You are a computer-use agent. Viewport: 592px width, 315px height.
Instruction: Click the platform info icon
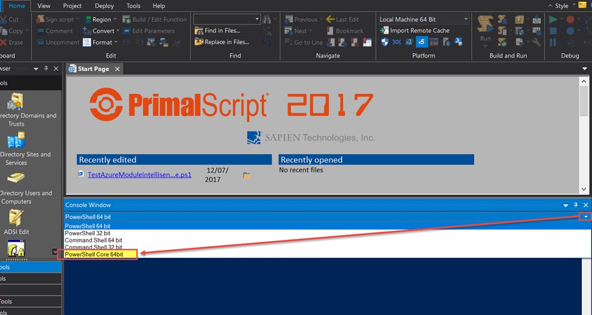coord(446,42)
